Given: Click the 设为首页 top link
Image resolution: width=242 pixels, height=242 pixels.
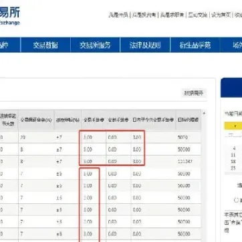Looking at the screenshot, I should click(x=221, y=15).
